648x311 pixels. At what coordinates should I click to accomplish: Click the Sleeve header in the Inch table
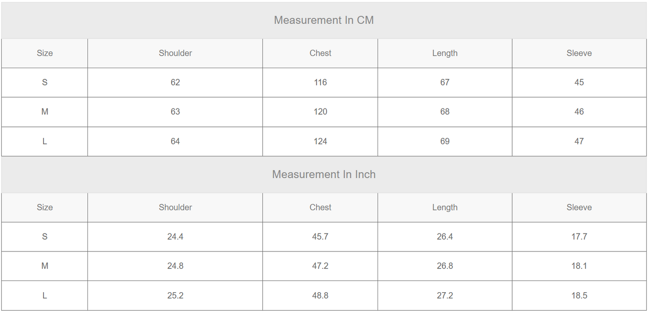[579, 207]
